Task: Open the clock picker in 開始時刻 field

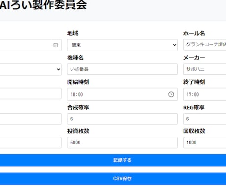Action: point(171,94)
